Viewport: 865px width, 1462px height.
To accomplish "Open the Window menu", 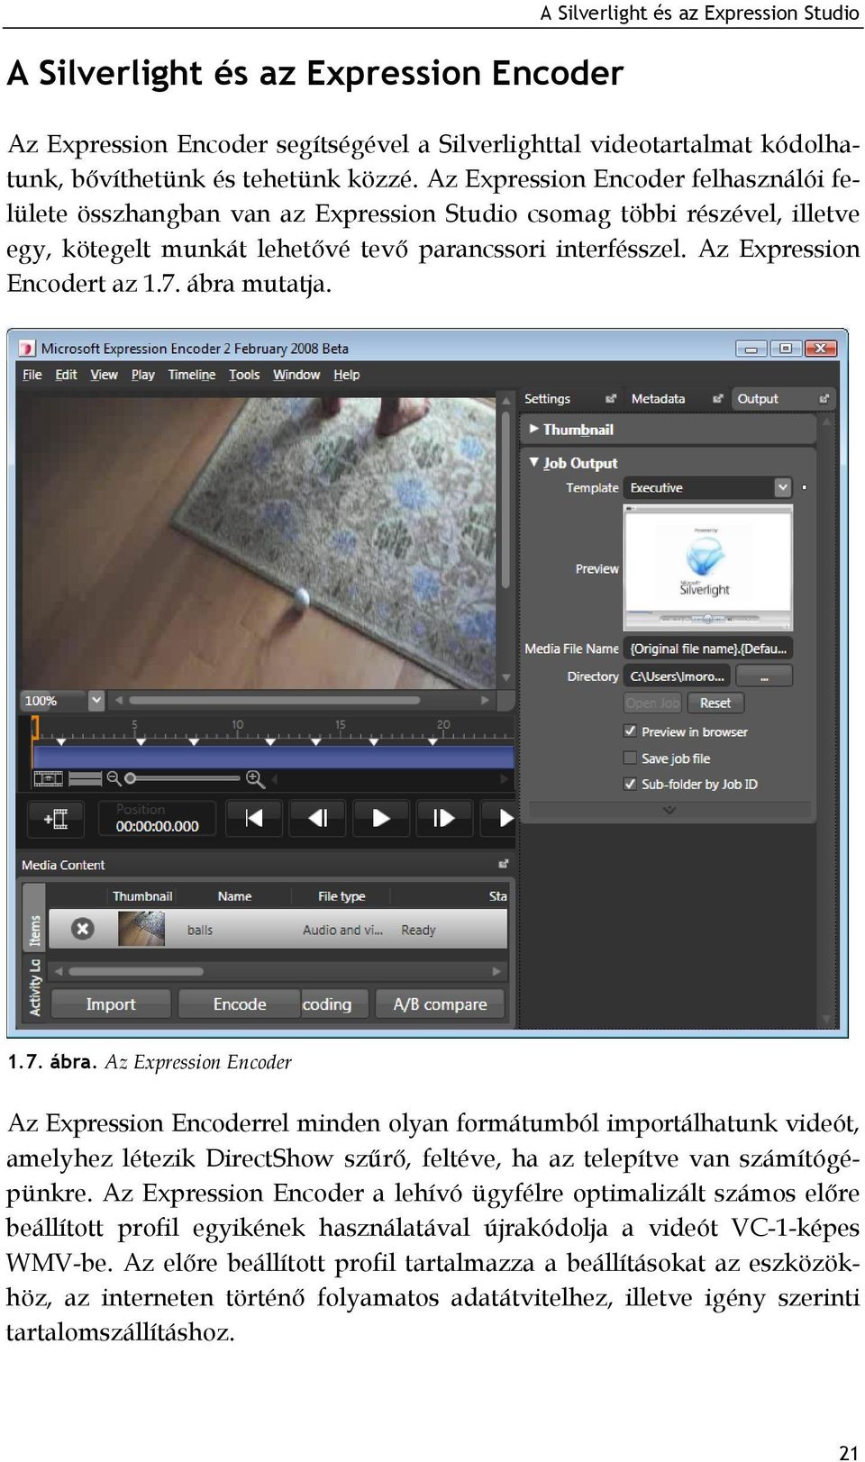I will pos(296,375).
